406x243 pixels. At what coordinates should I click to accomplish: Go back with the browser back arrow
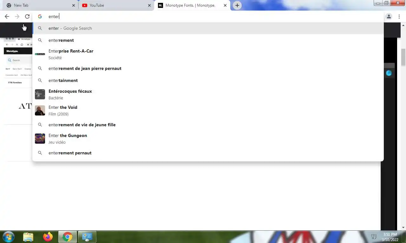(7, 16)
